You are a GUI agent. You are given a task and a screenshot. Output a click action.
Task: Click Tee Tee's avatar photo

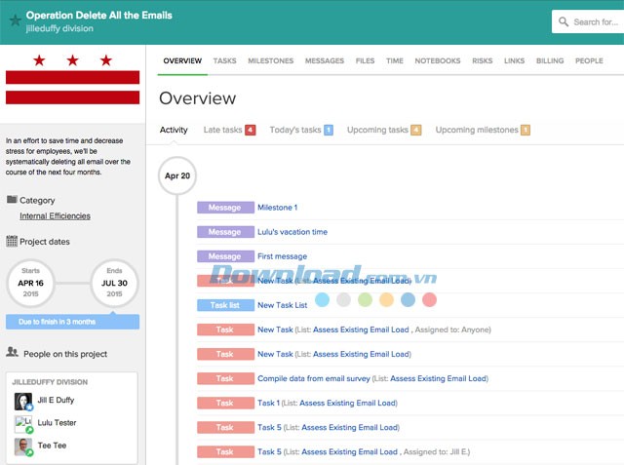(23, 446)
